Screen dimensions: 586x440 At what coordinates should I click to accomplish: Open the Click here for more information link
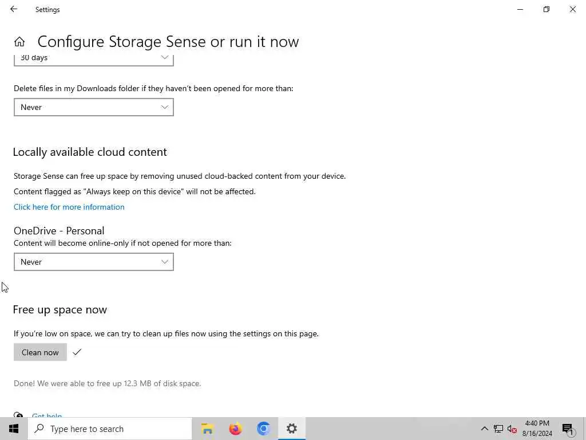pyautogui.click(x=69, y=207)
